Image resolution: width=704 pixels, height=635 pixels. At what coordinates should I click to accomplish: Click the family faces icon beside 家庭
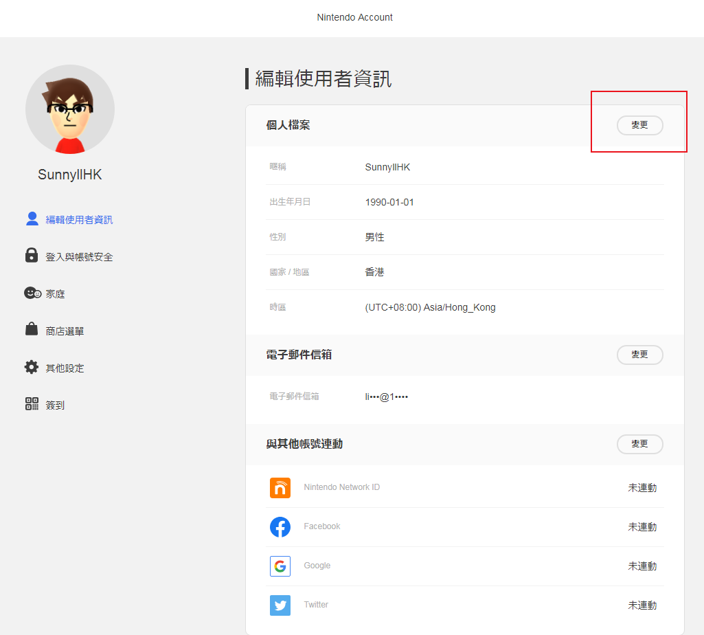(32, 293)
